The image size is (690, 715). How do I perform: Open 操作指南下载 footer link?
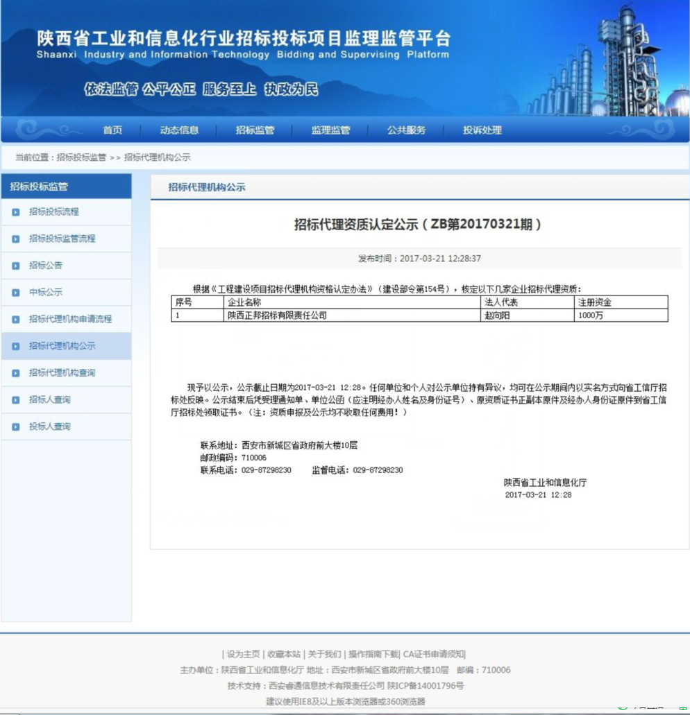373,654
